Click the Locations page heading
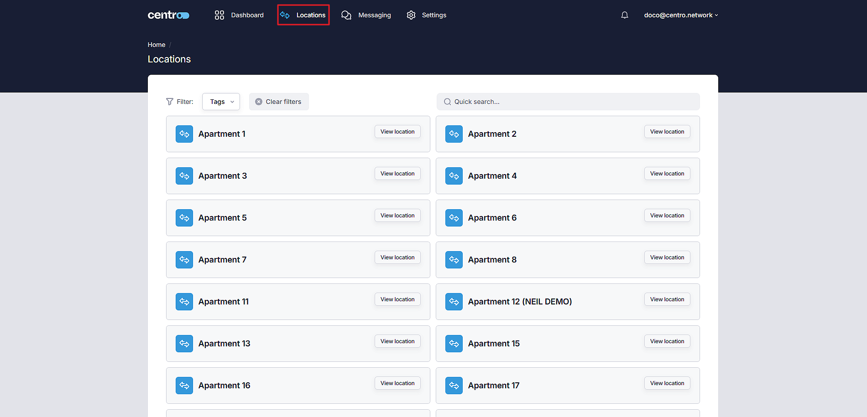 (169, 59)
